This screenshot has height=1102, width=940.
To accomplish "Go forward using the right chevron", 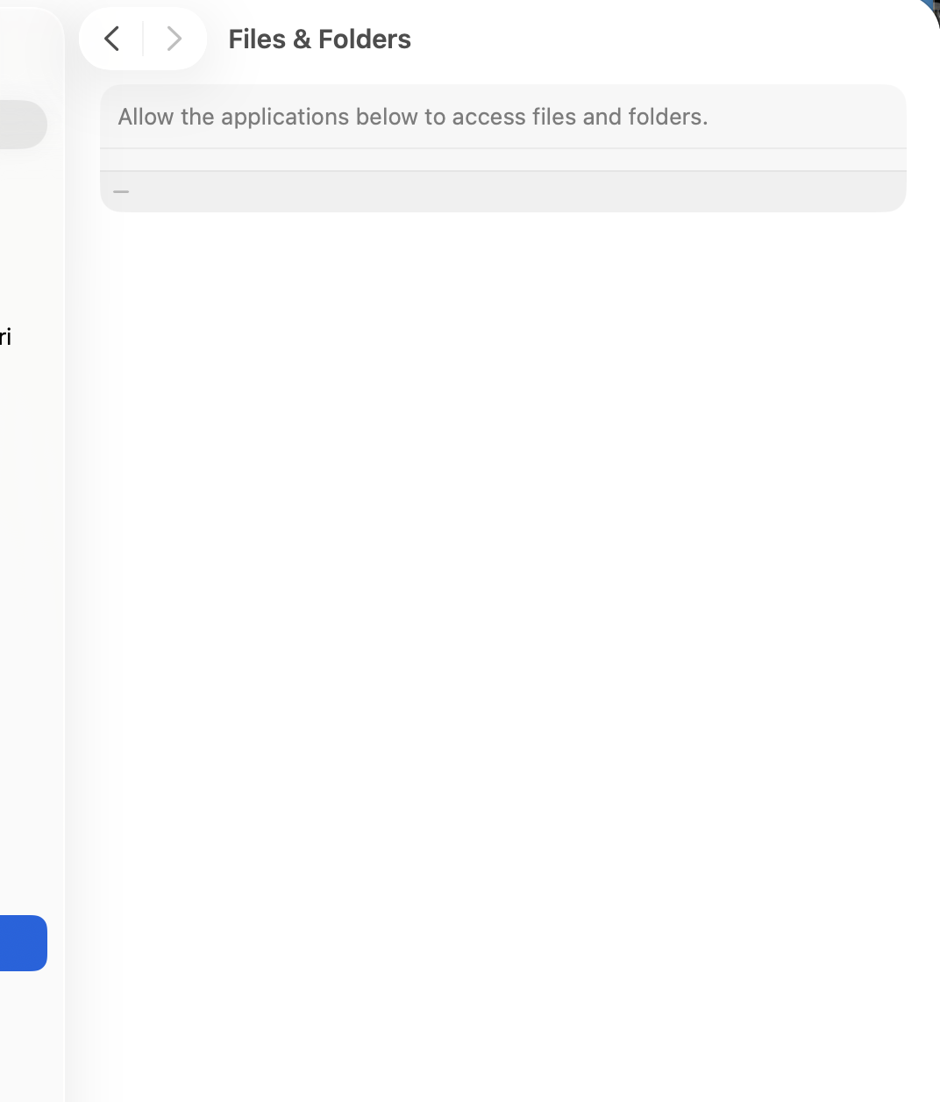I will point(174,39).
